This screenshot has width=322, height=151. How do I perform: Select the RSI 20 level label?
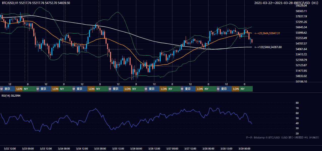point(297,133)
